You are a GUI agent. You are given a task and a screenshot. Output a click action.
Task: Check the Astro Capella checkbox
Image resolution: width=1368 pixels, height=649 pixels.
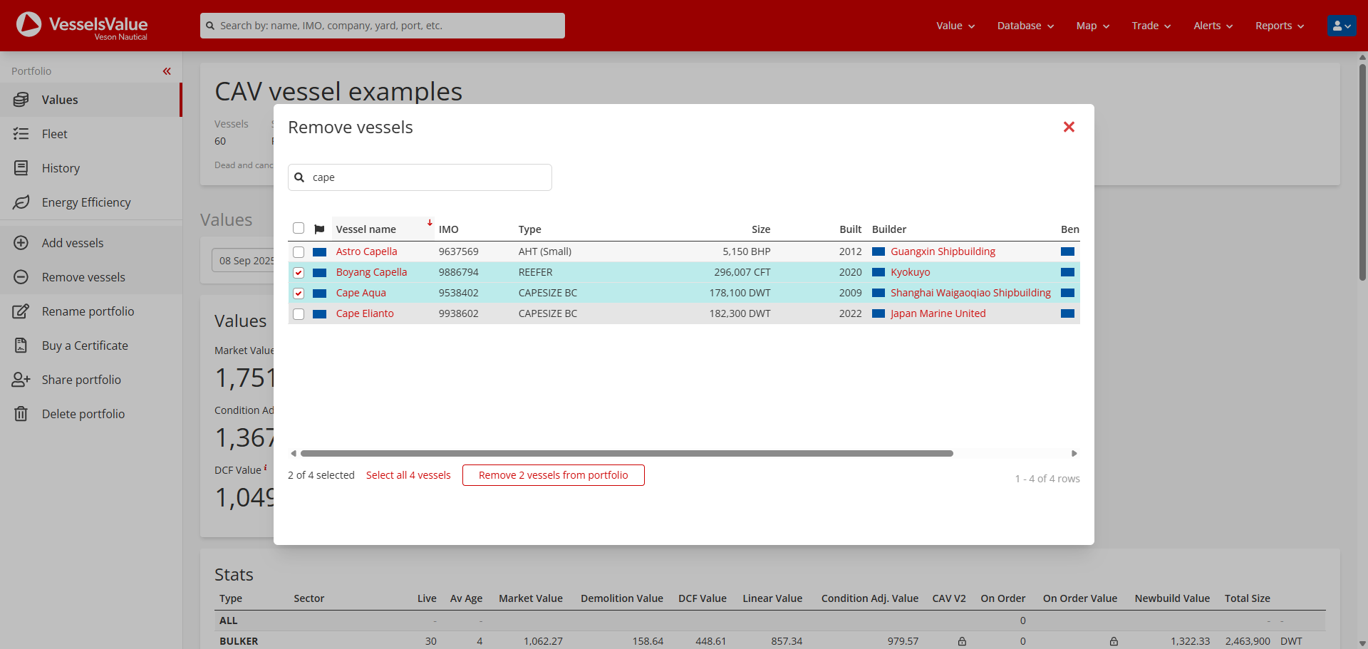(x=299, y=252)
